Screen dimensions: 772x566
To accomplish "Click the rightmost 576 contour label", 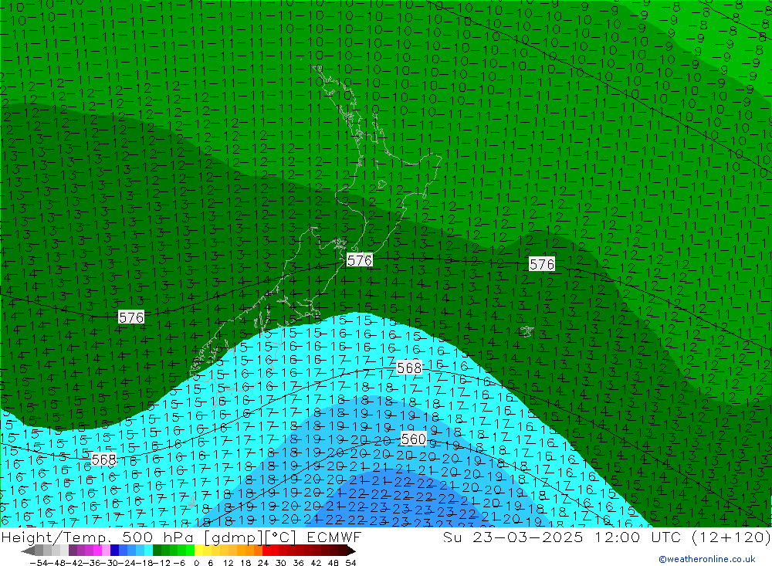I will pos(542,264).
